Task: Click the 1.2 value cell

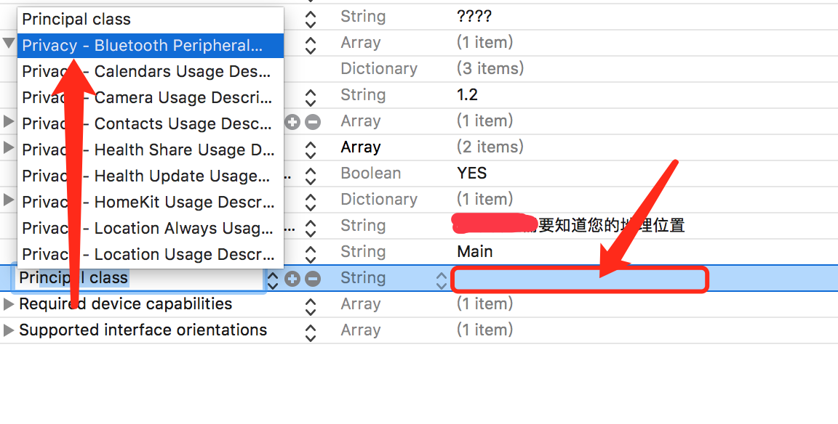Action: pos(467,95)
